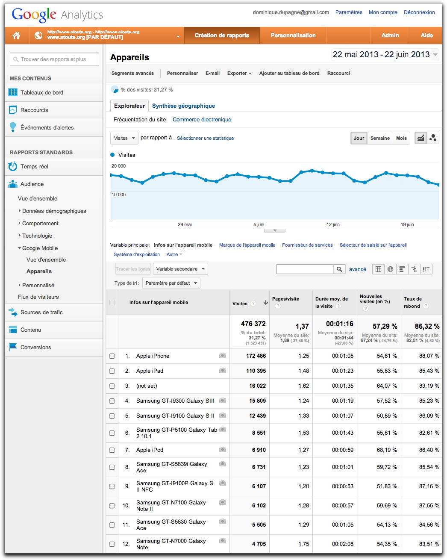Go to the Analytics home icon
Image resolution: width=447 pixels, height=560 pixels.
(16, 35)
